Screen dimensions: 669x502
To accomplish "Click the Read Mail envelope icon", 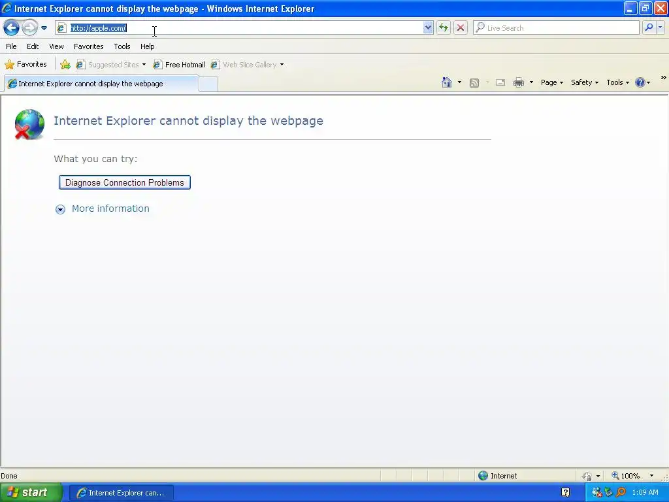I will (x=500, y=83).
